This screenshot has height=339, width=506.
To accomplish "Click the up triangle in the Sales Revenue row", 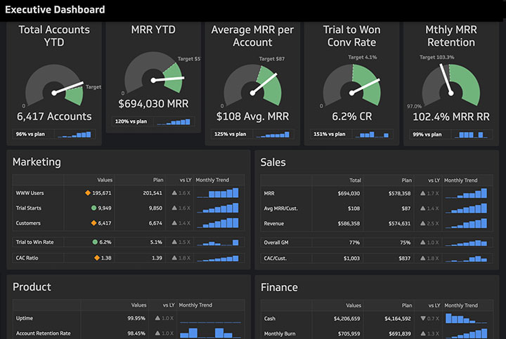I will [423, 223].
